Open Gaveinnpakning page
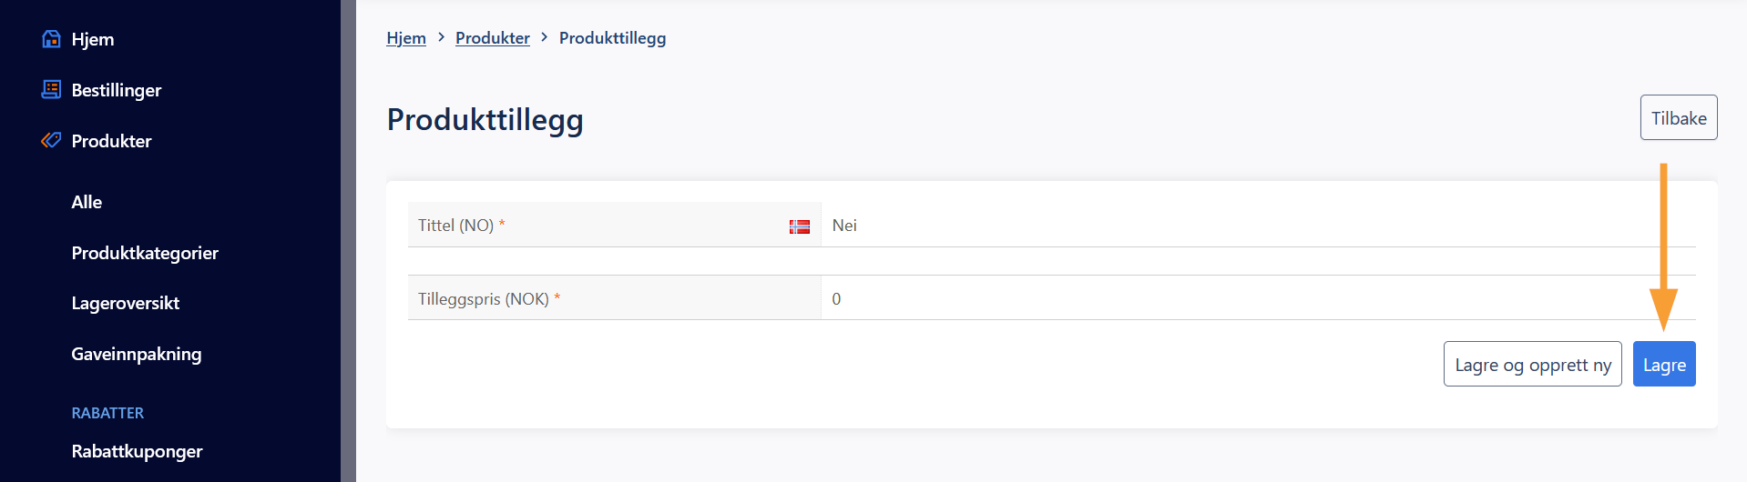 click(x=137, y=354)
